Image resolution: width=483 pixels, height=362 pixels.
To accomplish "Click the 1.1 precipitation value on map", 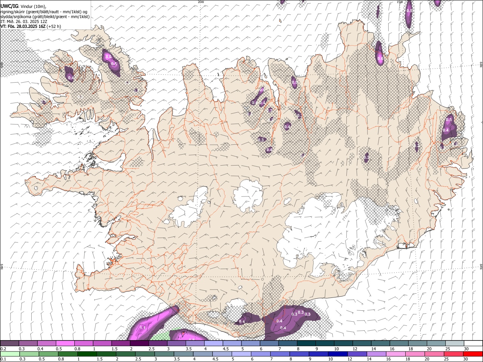I will (x=143, y=328).
